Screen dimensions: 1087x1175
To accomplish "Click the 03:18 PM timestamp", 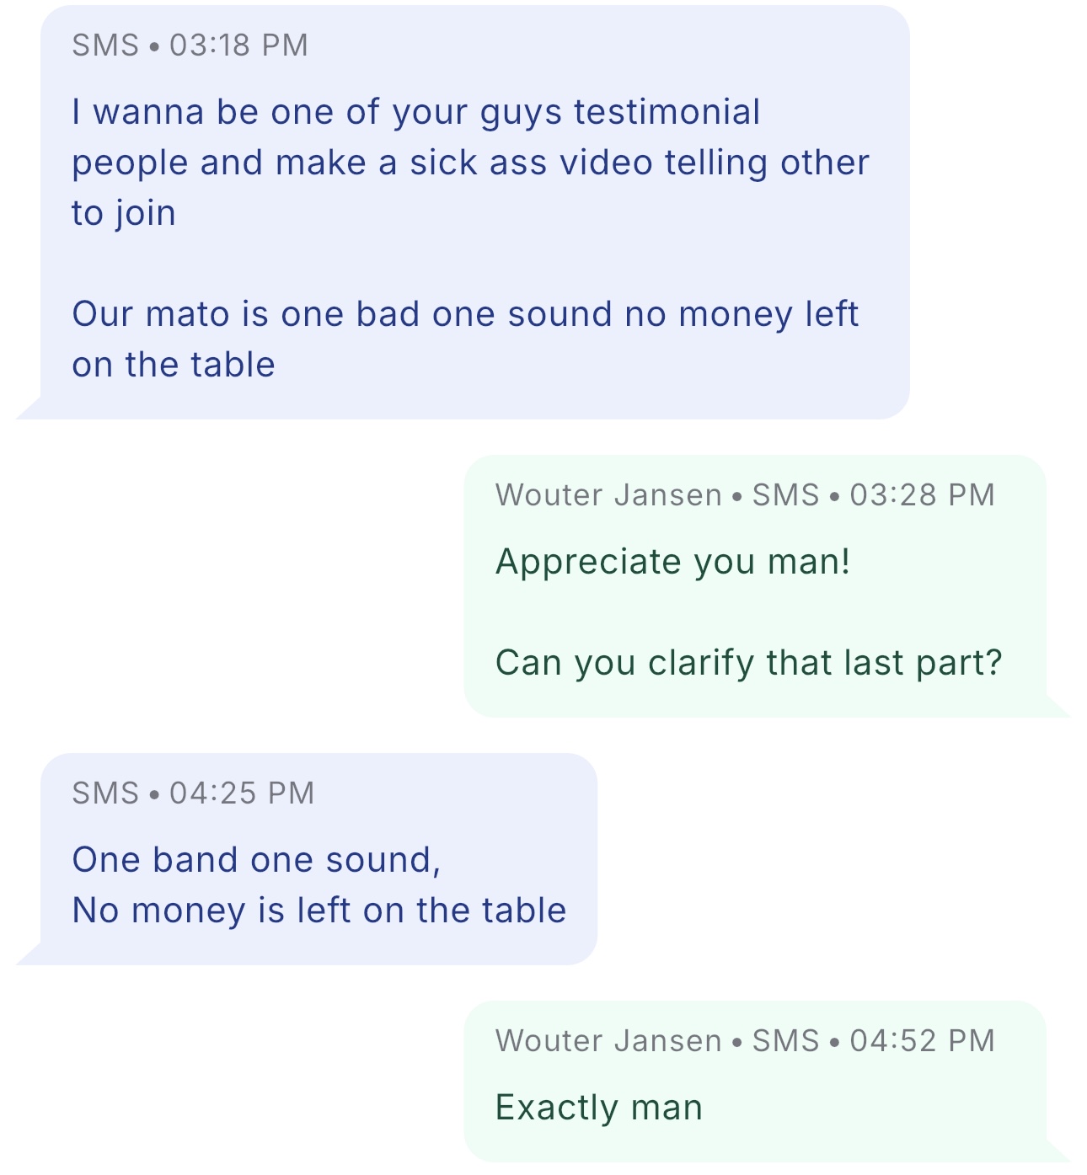I will point(238,45).
